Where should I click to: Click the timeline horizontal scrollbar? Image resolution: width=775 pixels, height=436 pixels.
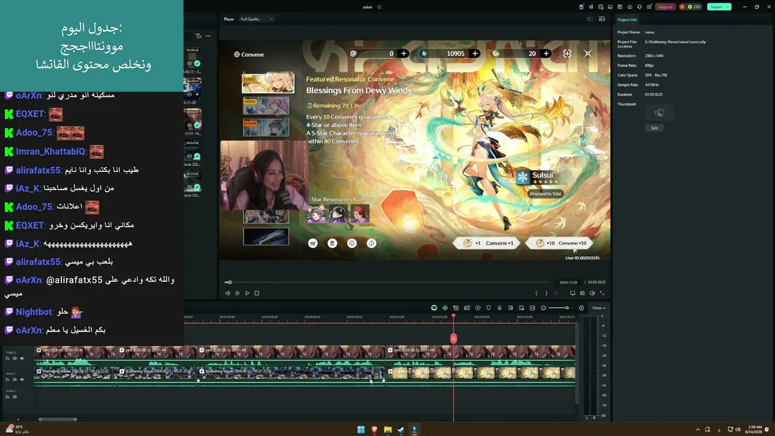coord(58,419)
